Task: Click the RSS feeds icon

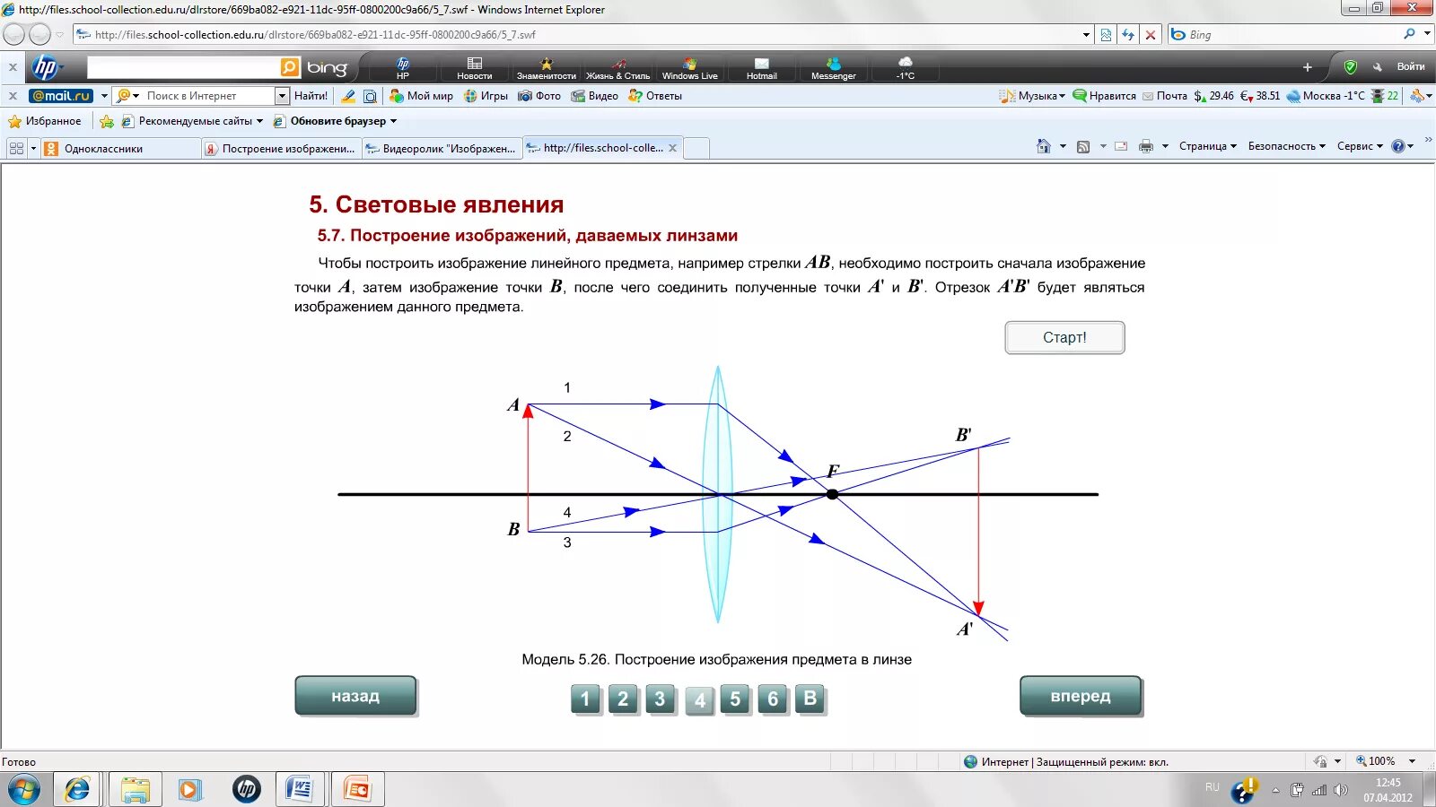Action: tap(1083, 146)
